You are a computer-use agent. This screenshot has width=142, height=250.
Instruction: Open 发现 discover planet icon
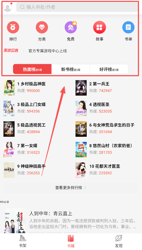point(119,238)
